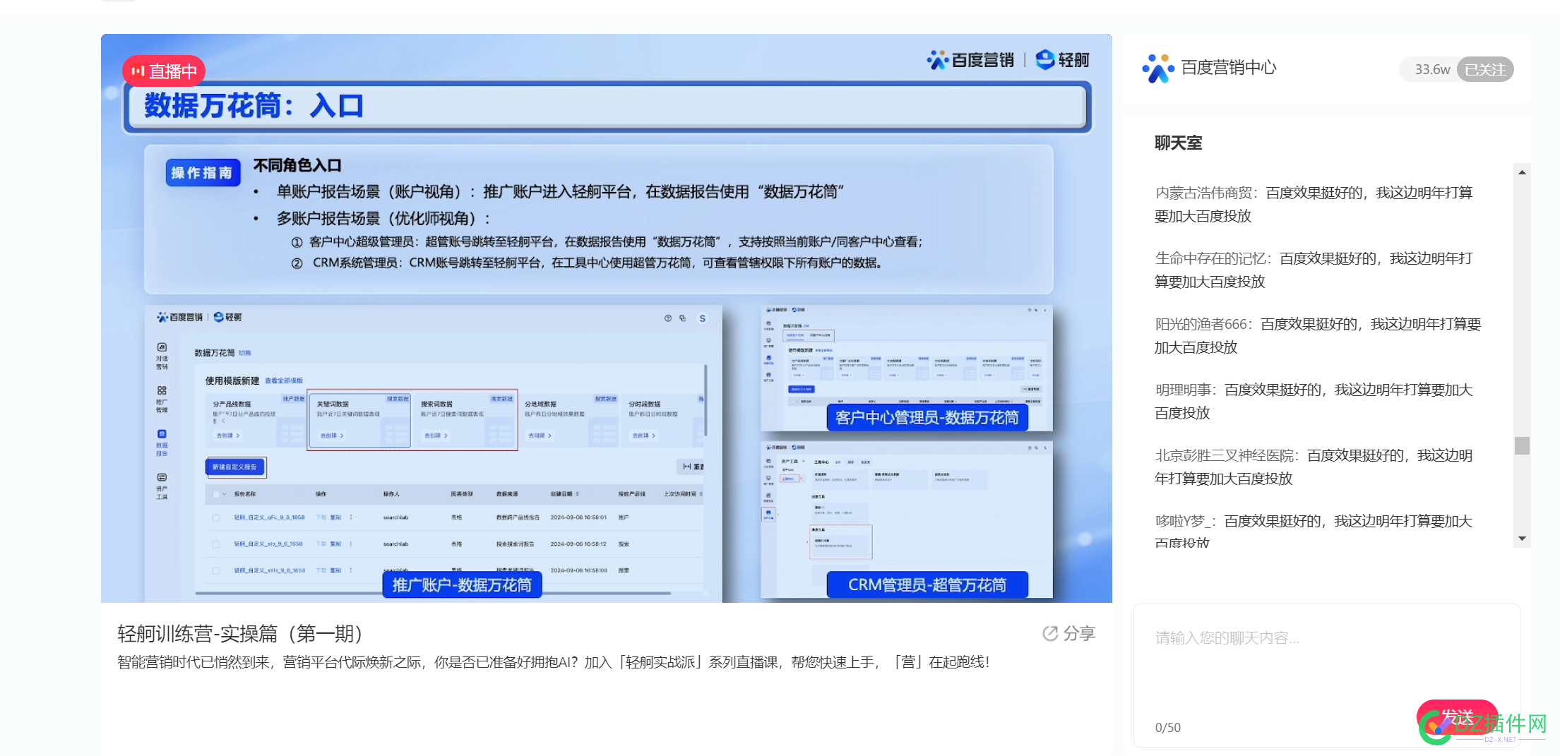Click the 0/50 character counter
The image size is (1560, 756).
(x=1167, y=727)
